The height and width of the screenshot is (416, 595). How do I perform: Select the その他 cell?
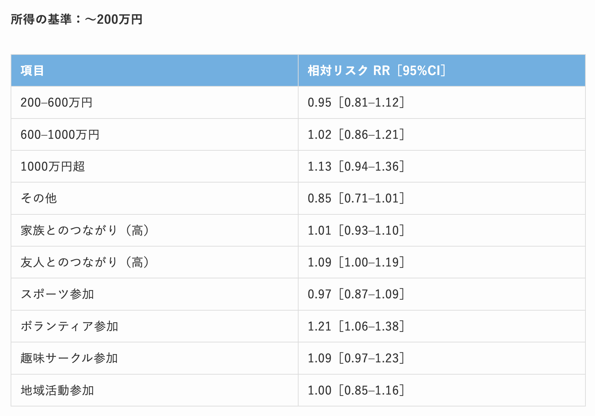(x=39, y=198)
